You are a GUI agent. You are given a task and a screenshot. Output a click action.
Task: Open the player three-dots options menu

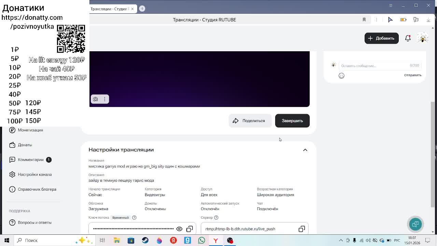coord(104,99)
